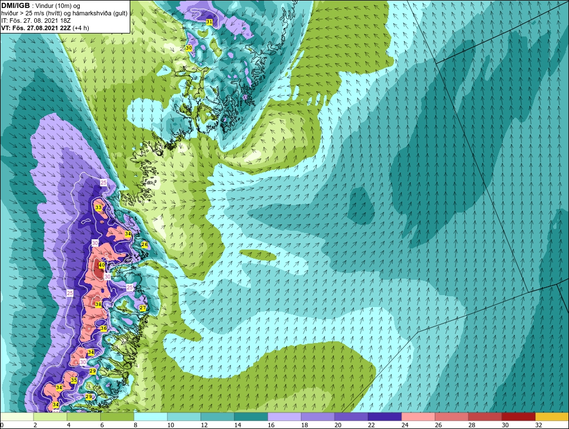Select legend swatch between 22 and 24

pos(385,416)
